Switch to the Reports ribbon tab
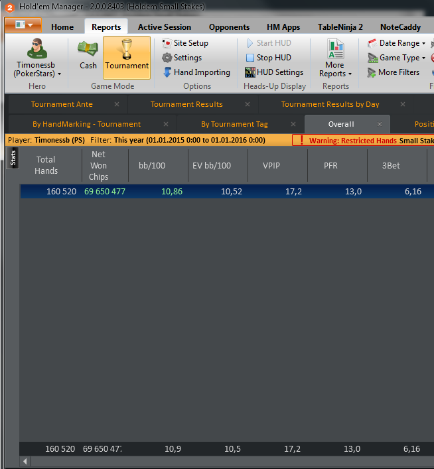 (x=106, y=27)
